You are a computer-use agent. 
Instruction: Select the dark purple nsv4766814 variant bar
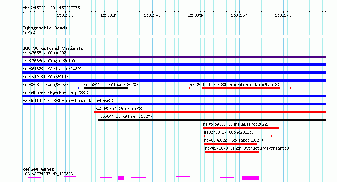pyautogui.click(x=174, y=57)
